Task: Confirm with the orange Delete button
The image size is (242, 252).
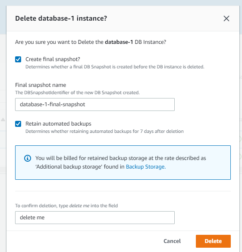Action: pos(213,241)
